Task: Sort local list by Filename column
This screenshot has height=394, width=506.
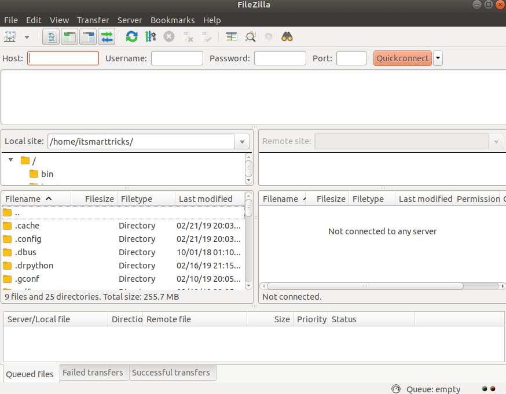Action: (36, 199)
